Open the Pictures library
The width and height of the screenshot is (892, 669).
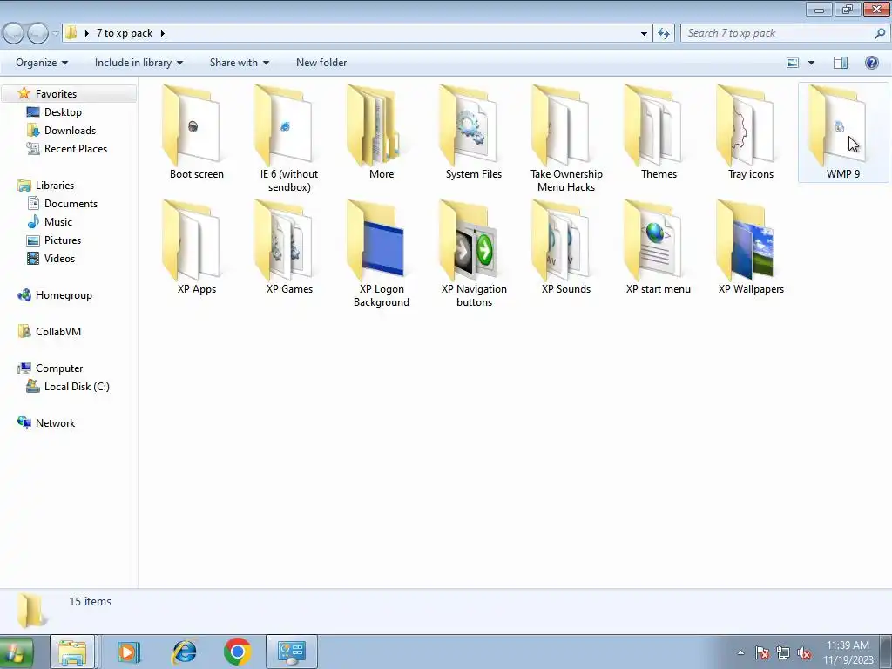[x=63, y=240]
